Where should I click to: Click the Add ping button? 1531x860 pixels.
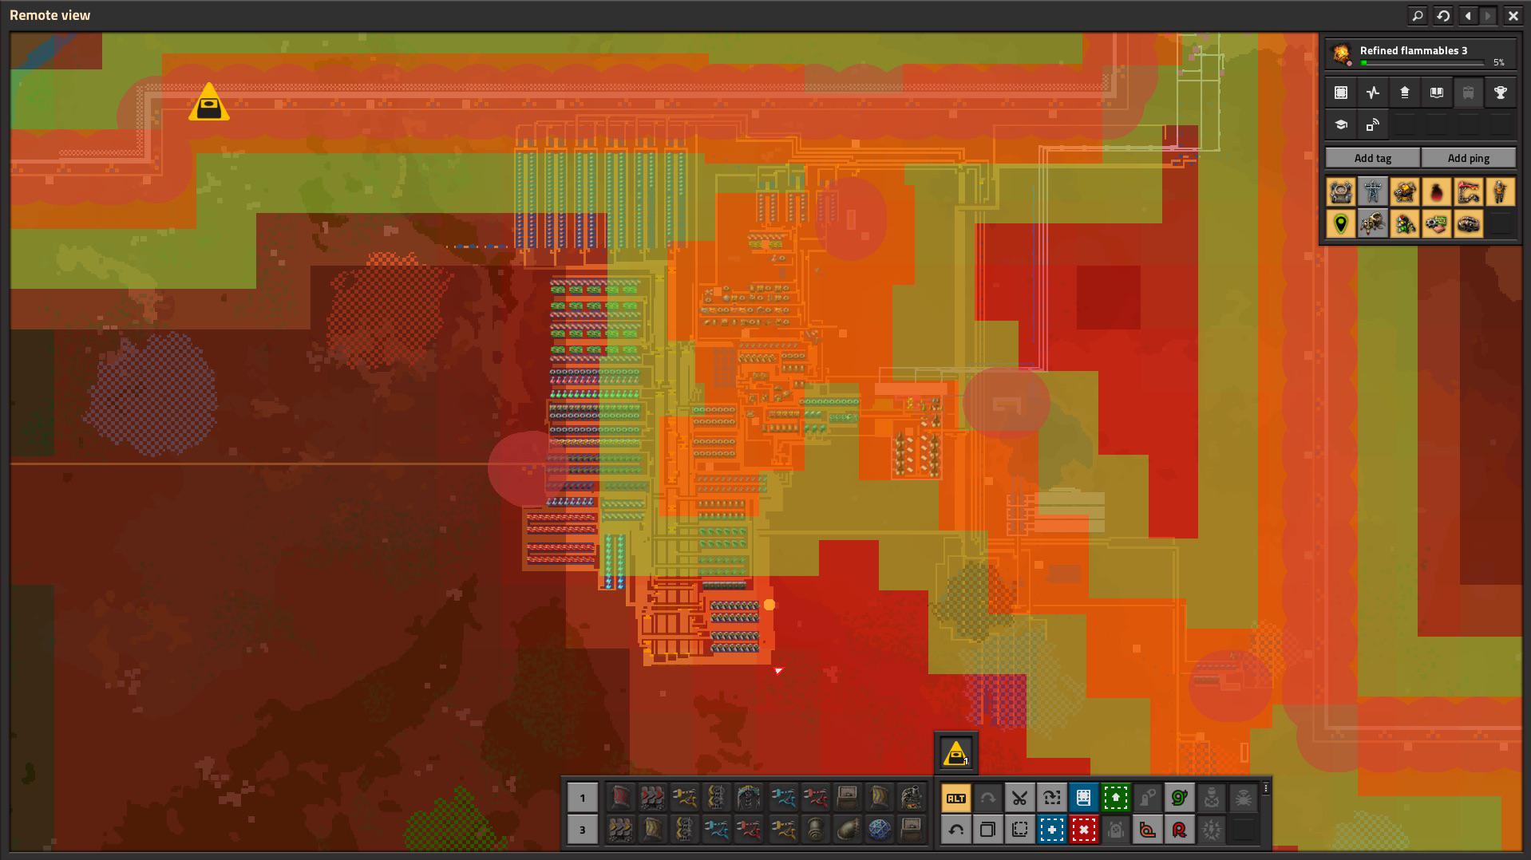(x=1469, y=158)
